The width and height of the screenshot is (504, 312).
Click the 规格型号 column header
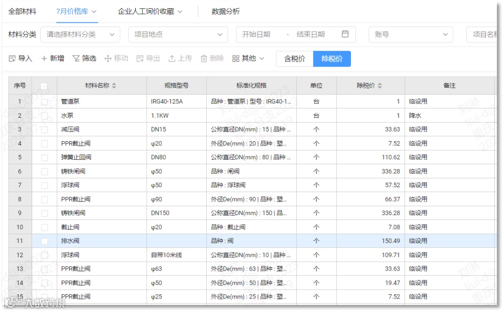coord(176,86)
